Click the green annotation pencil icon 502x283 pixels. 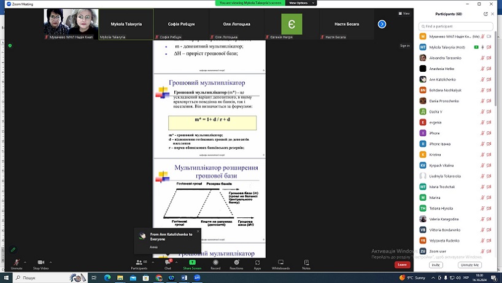click(x=13, y=249)
